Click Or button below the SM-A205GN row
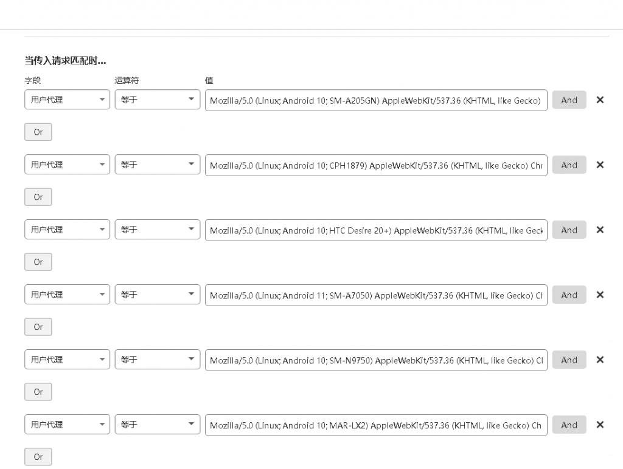623x469 pixels. click(x=38, y=132)
